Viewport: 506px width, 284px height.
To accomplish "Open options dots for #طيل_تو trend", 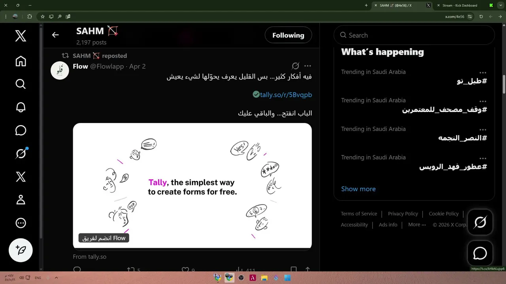I will 483,73.
